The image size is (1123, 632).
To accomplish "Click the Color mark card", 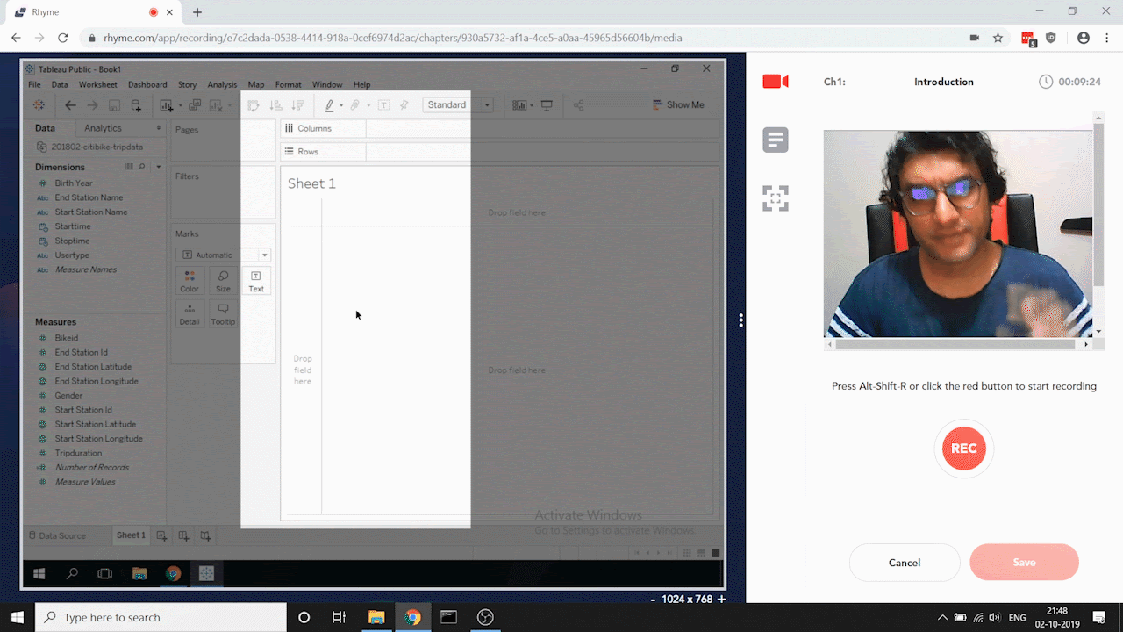I will pyautogui.click(x=190, y=281).
